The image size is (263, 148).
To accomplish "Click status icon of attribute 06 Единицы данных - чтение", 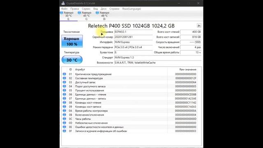I will [65, 95].
